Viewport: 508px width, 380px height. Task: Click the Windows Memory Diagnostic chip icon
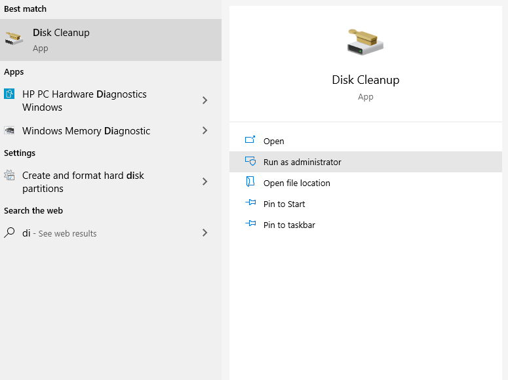coord(9,130)
